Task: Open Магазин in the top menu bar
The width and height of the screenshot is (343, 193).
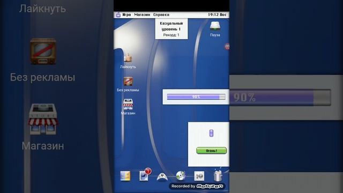Action: click(142, 14)
